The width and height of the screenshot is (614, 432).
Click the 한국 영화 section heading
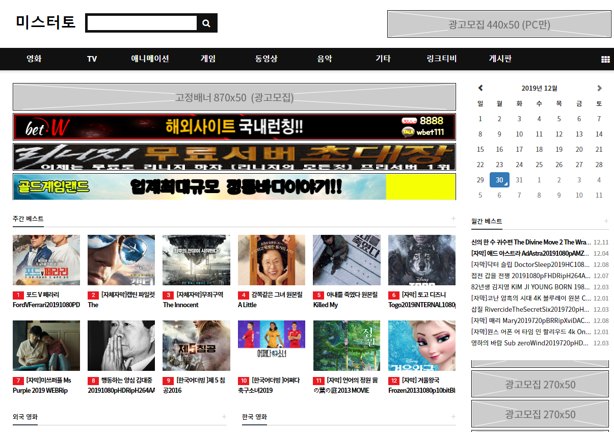click(254, 417)
